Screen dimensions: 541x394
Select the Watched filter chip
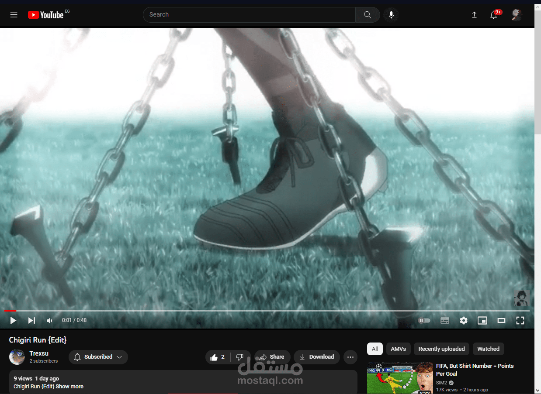point(488,349)
